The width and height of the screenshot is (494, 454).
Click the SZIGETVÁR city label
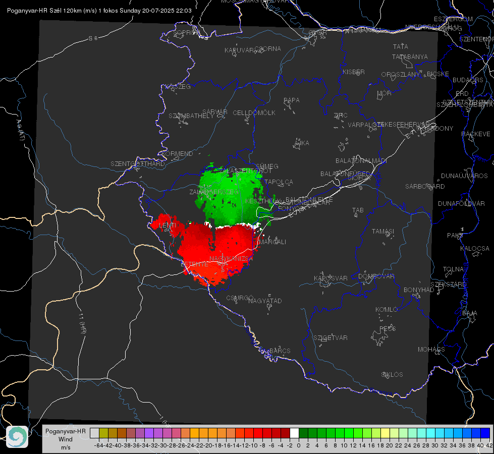pos(331,338)
